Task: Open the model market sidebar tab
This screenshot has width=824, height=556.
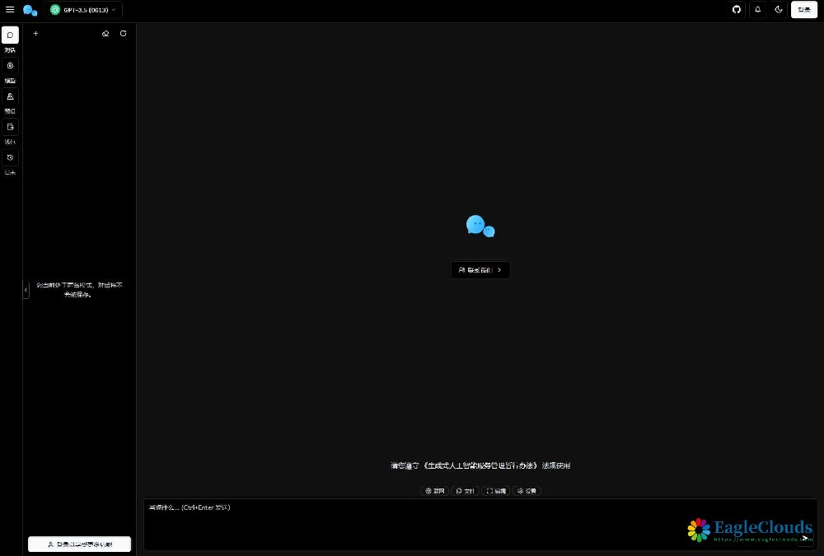Action: 10,66
